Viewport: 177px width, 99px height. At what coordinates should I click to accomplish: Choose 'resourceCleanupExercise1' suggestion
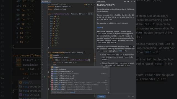tap(80, 71)
